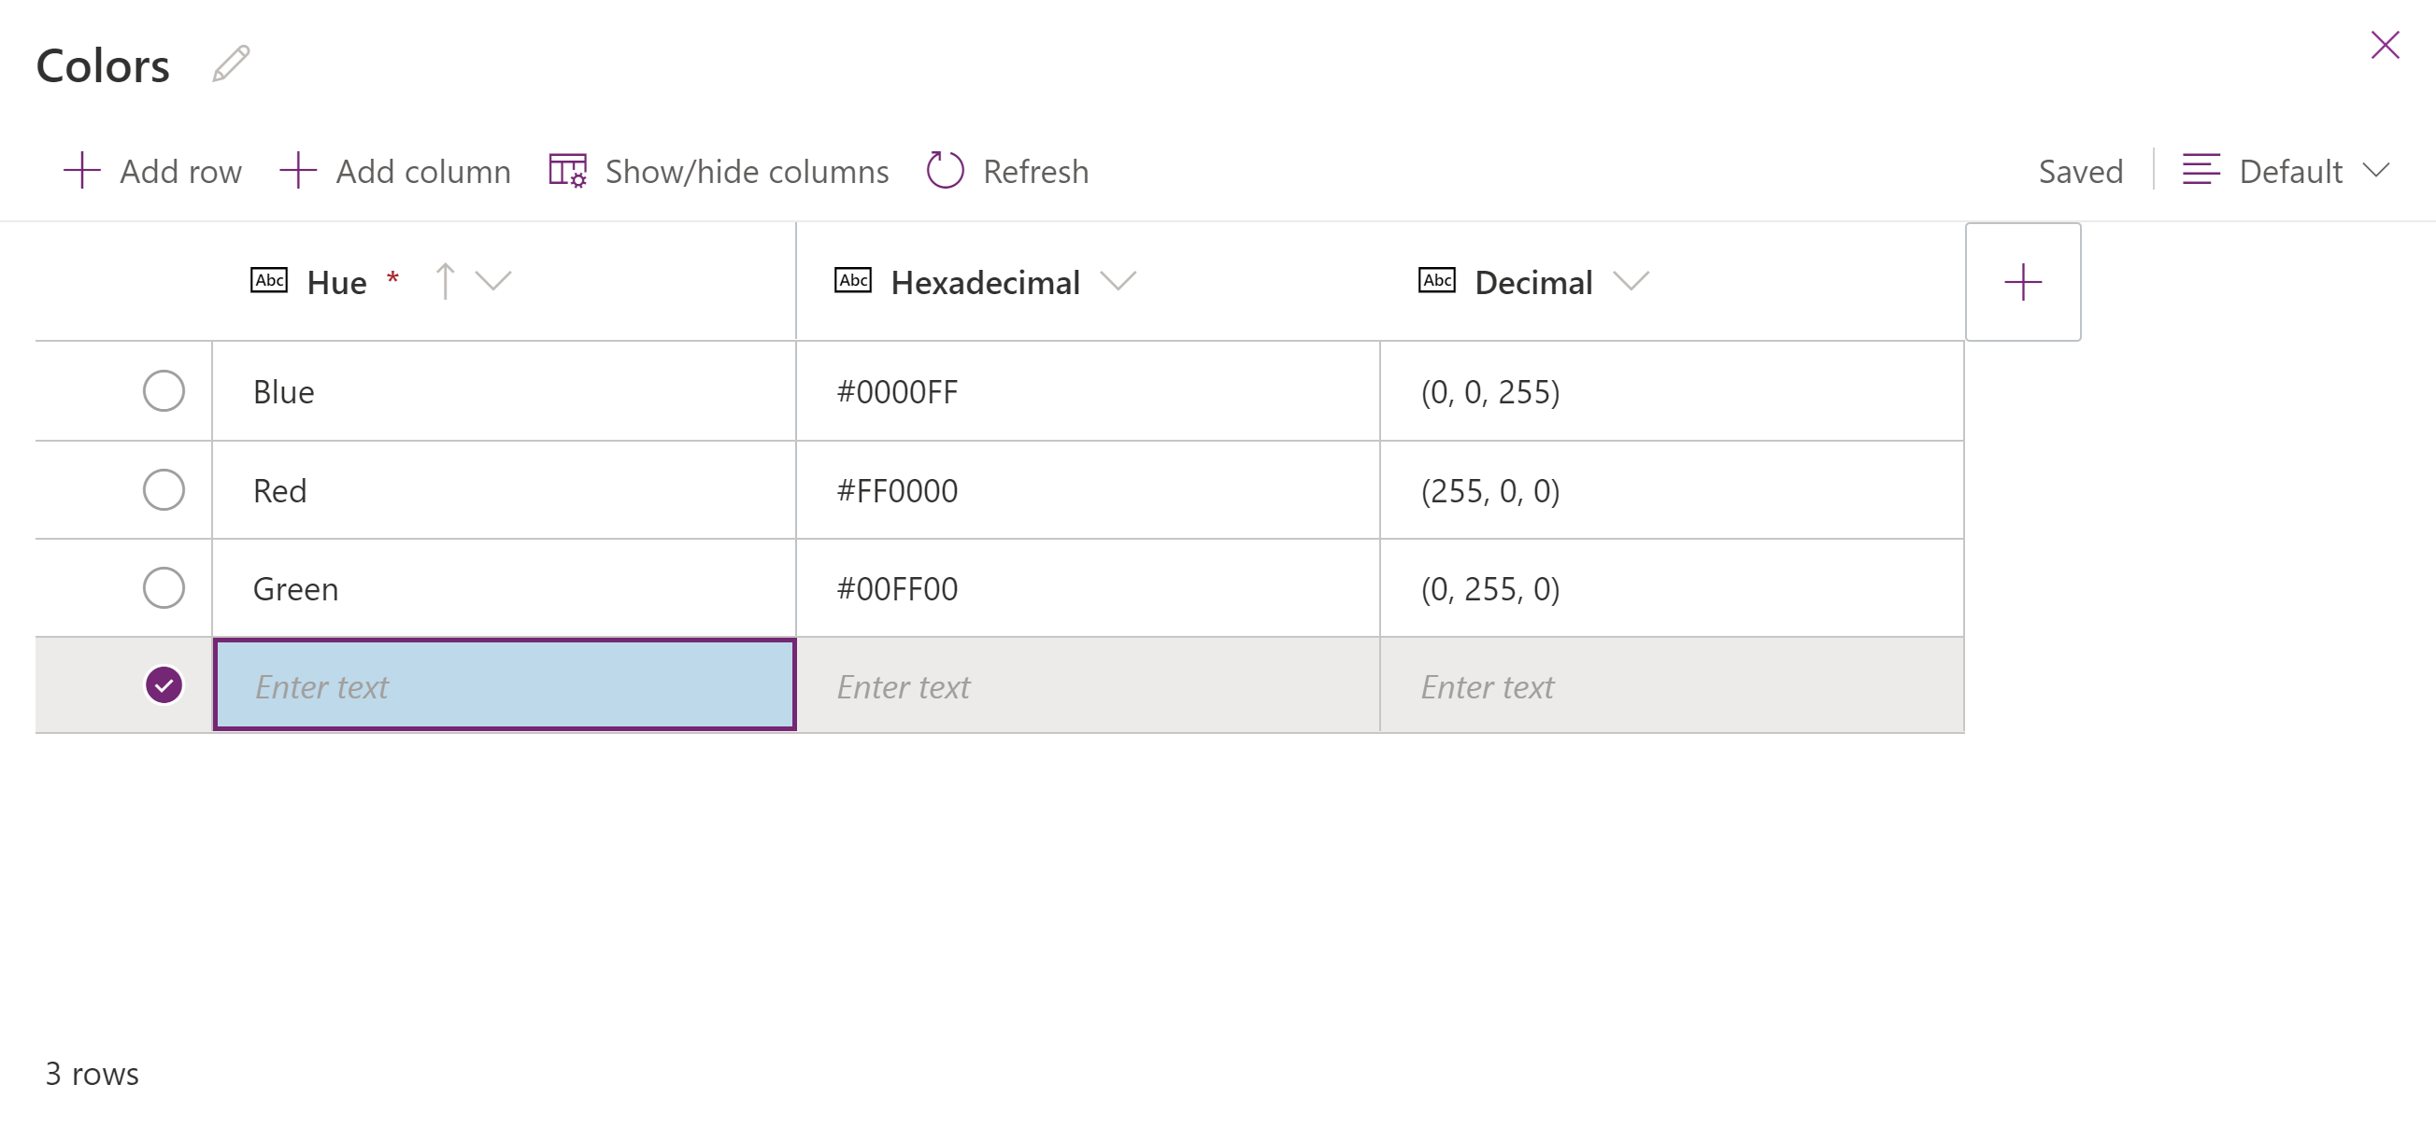Click the Add new column plus icon
This screenshot has width=2436, height=1141.
click(2023, 281)
